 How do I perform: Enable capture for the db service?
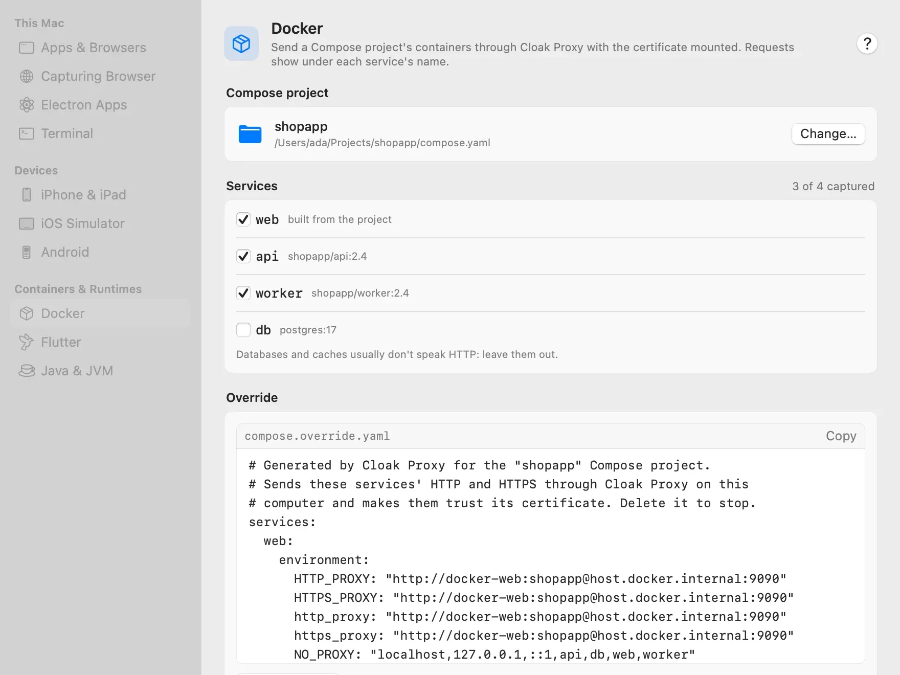pyautogui.click(x=243, y=330)
